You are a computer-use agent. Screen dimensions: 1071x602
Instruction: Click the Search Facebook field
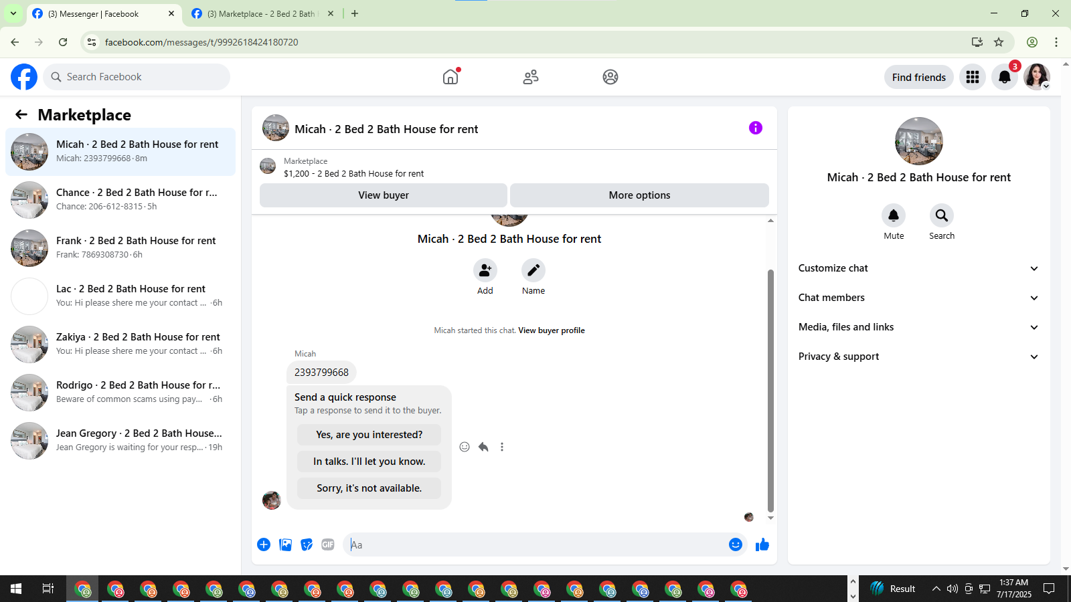click(137, 77)
